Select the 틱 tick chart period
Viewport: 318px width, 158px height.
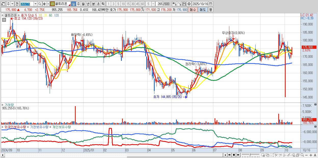click(x=103, y=4)
